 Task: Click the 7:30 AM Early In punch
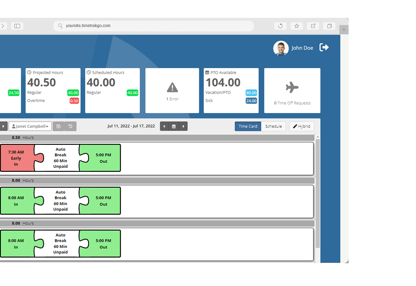click(17, 158)
